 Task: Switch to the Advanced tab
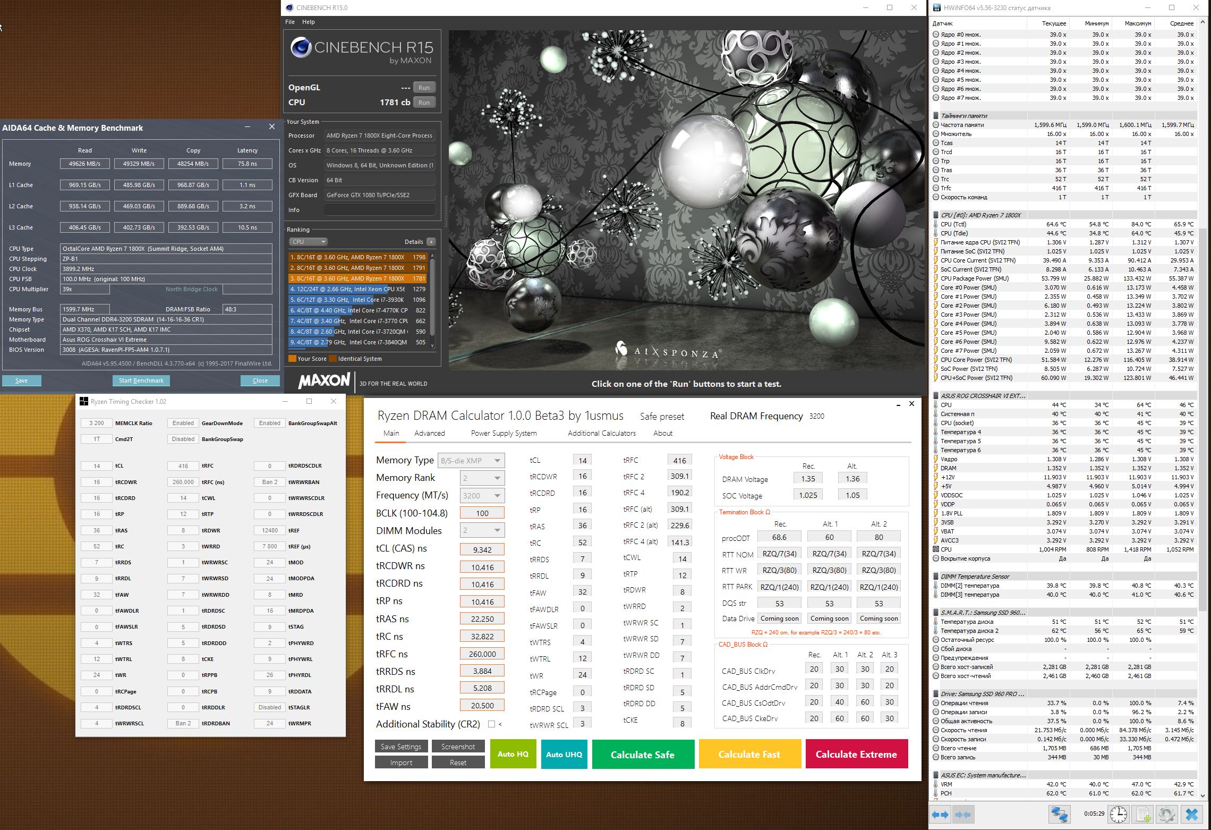pos(429,434)
